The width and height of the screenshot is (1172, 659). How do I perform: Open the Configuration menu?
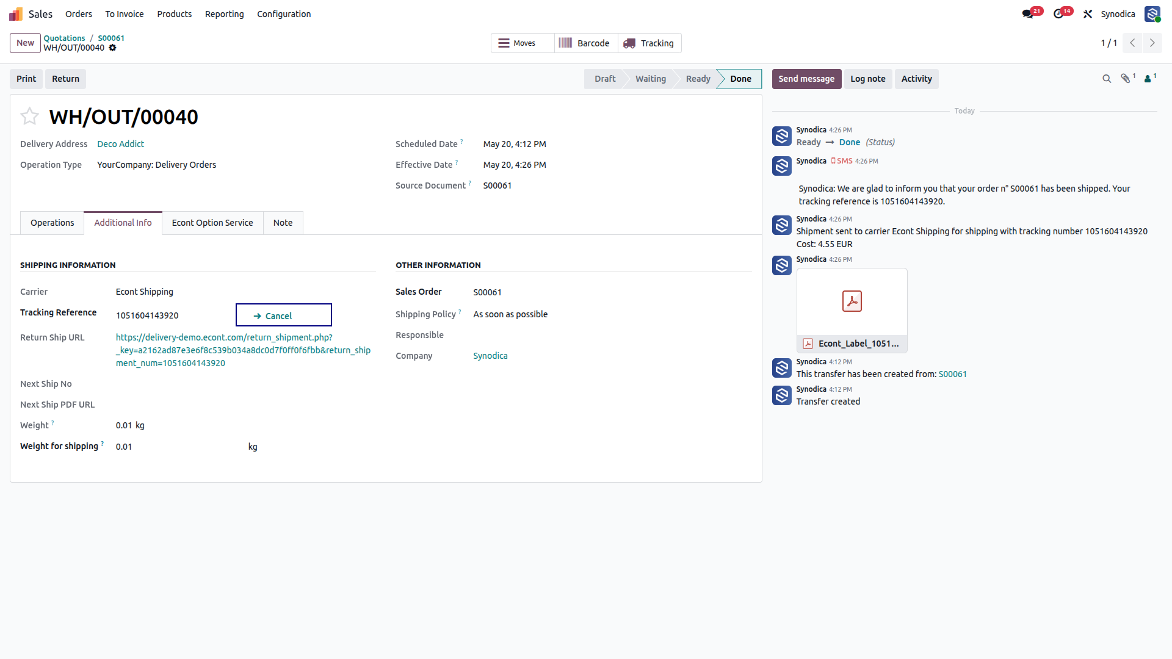click(x=284, y=14)
